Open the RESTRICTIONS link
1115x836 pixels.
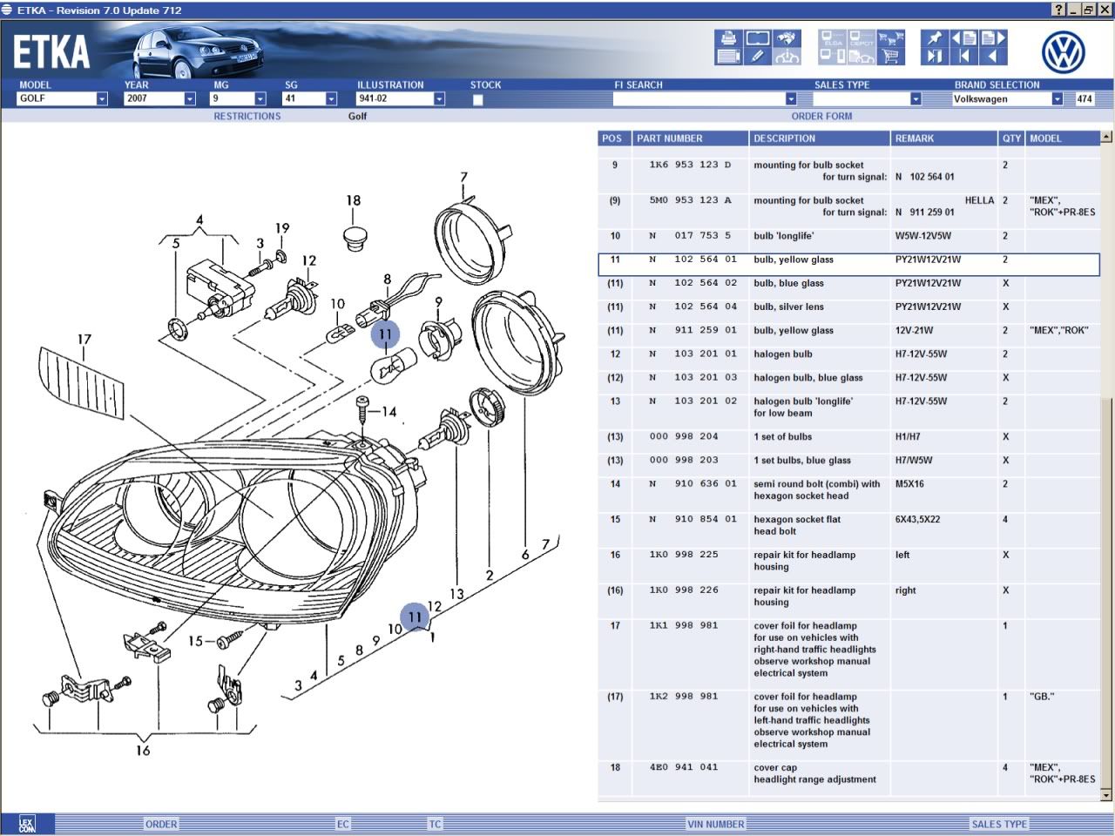click(x=247, y=116)
